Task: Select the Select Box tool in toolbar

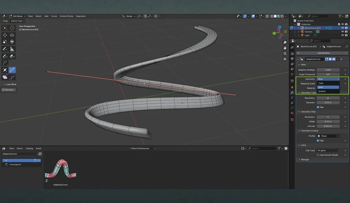Action: [5, 28]
